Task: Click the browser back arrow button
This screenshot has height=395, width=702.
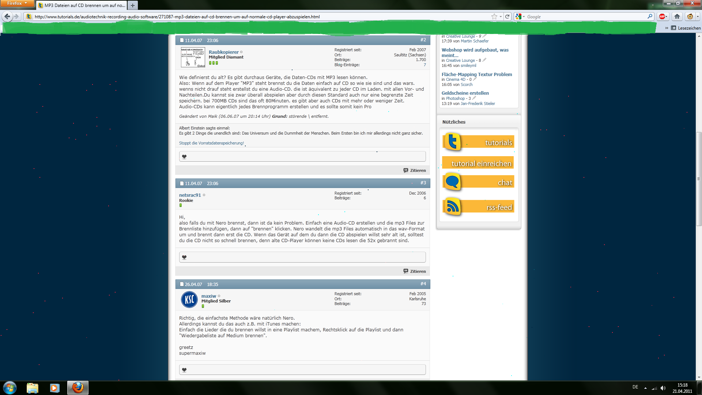Action: coord(7,16)
